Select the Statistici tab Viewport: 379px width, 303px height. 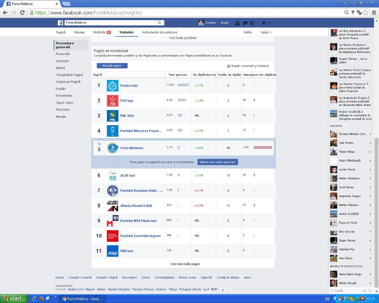pyautogui.click(x=126, y=32)
